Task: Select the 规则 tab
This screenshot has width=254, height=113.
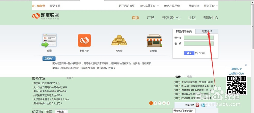Action: (x=189, y=77)
